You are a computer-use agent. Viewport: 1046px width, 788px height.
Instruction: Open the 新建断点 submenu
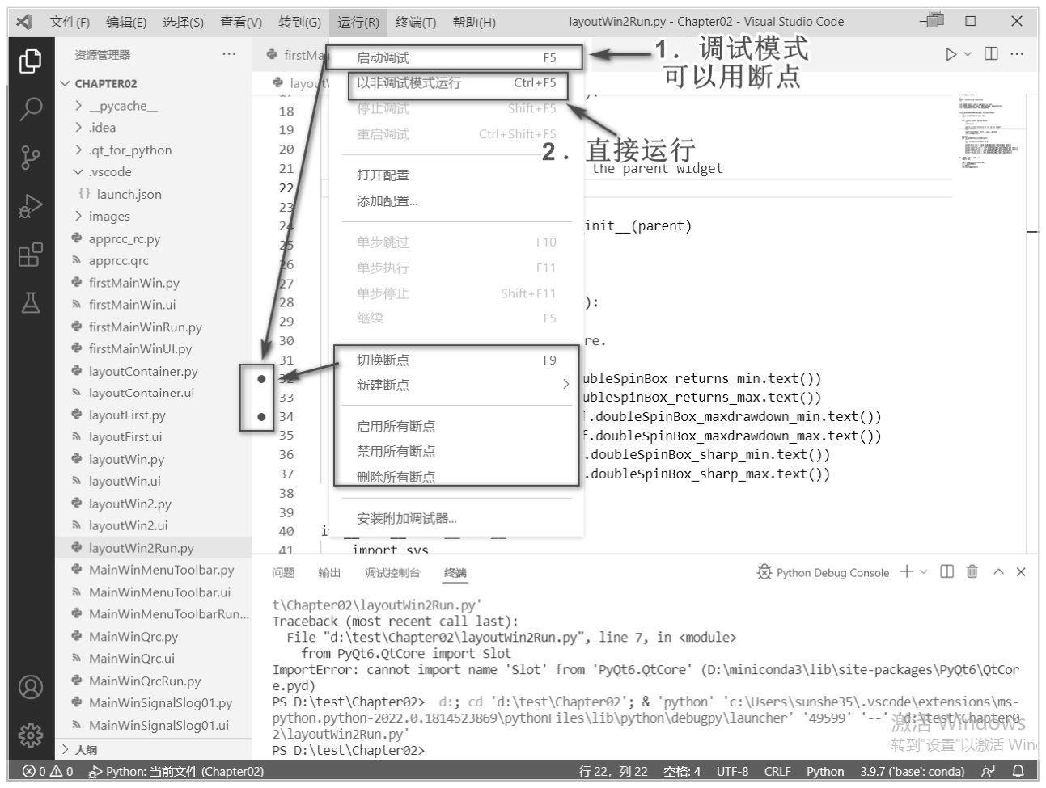coord(456,385)
